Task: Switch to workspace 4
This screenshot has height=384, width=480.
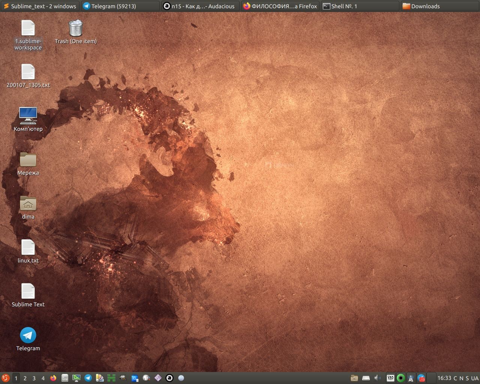Action: pyautogui.click(x=43, y=378)
